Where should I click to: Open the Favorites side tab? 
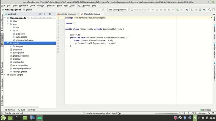2,85
